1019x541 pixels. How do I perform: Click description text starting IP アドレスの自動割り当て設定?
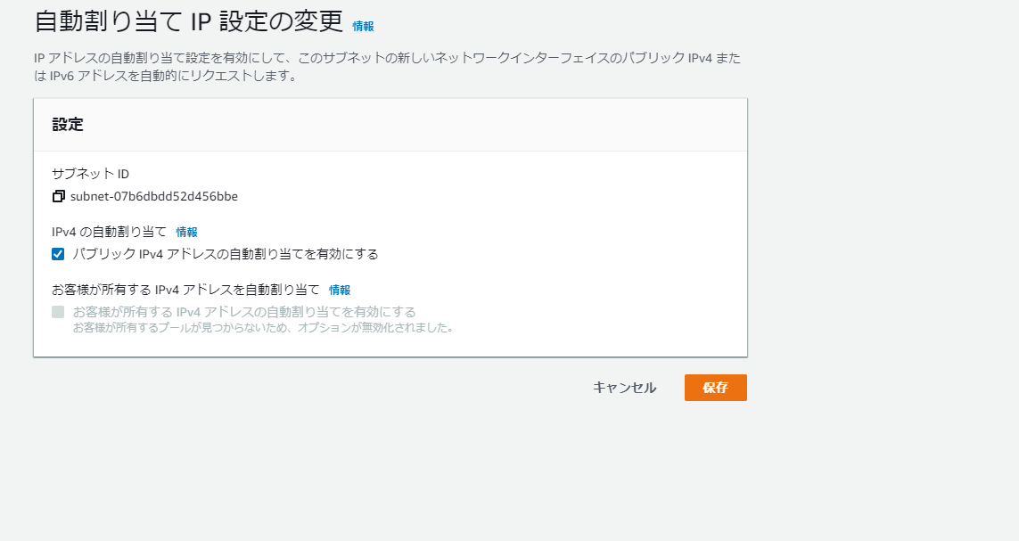tap(387, 67)
